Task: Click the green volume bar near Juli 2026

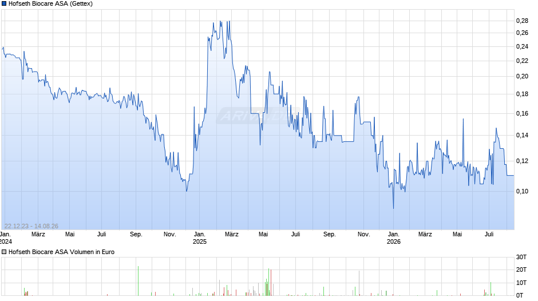Action: [x=490, y=289]
